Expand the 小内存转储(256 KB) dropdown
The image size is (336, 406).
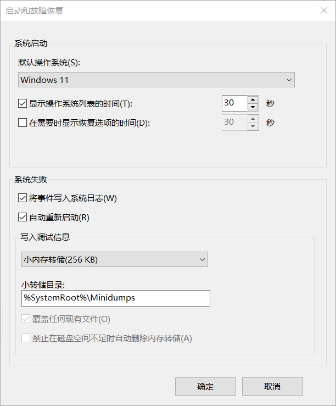click(115, 259)
